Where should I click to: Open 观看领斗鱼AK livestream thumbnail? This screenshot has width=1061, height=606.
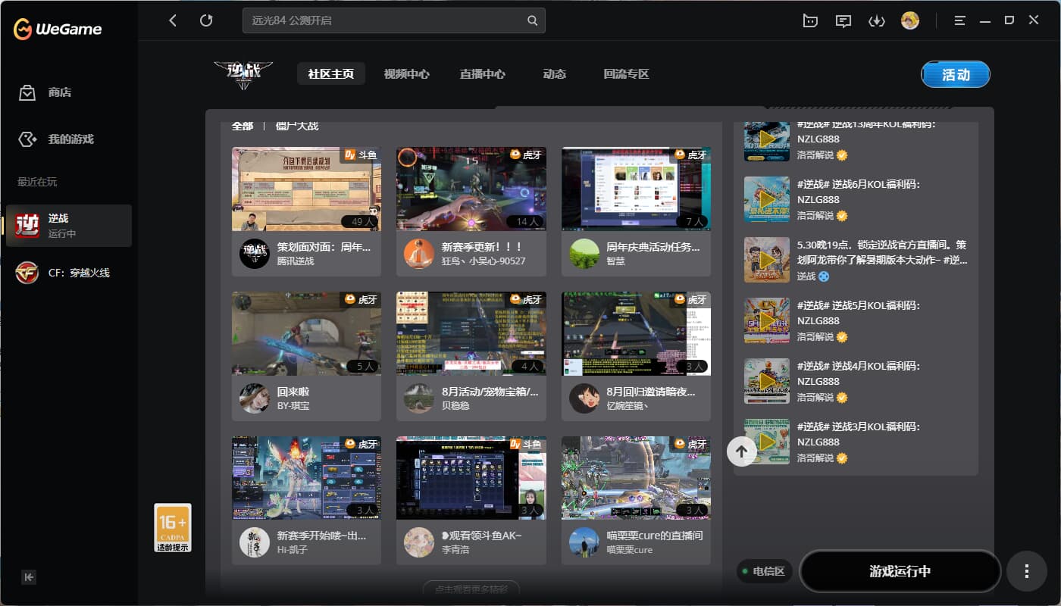pyautogui.click(x=471, y=478)
